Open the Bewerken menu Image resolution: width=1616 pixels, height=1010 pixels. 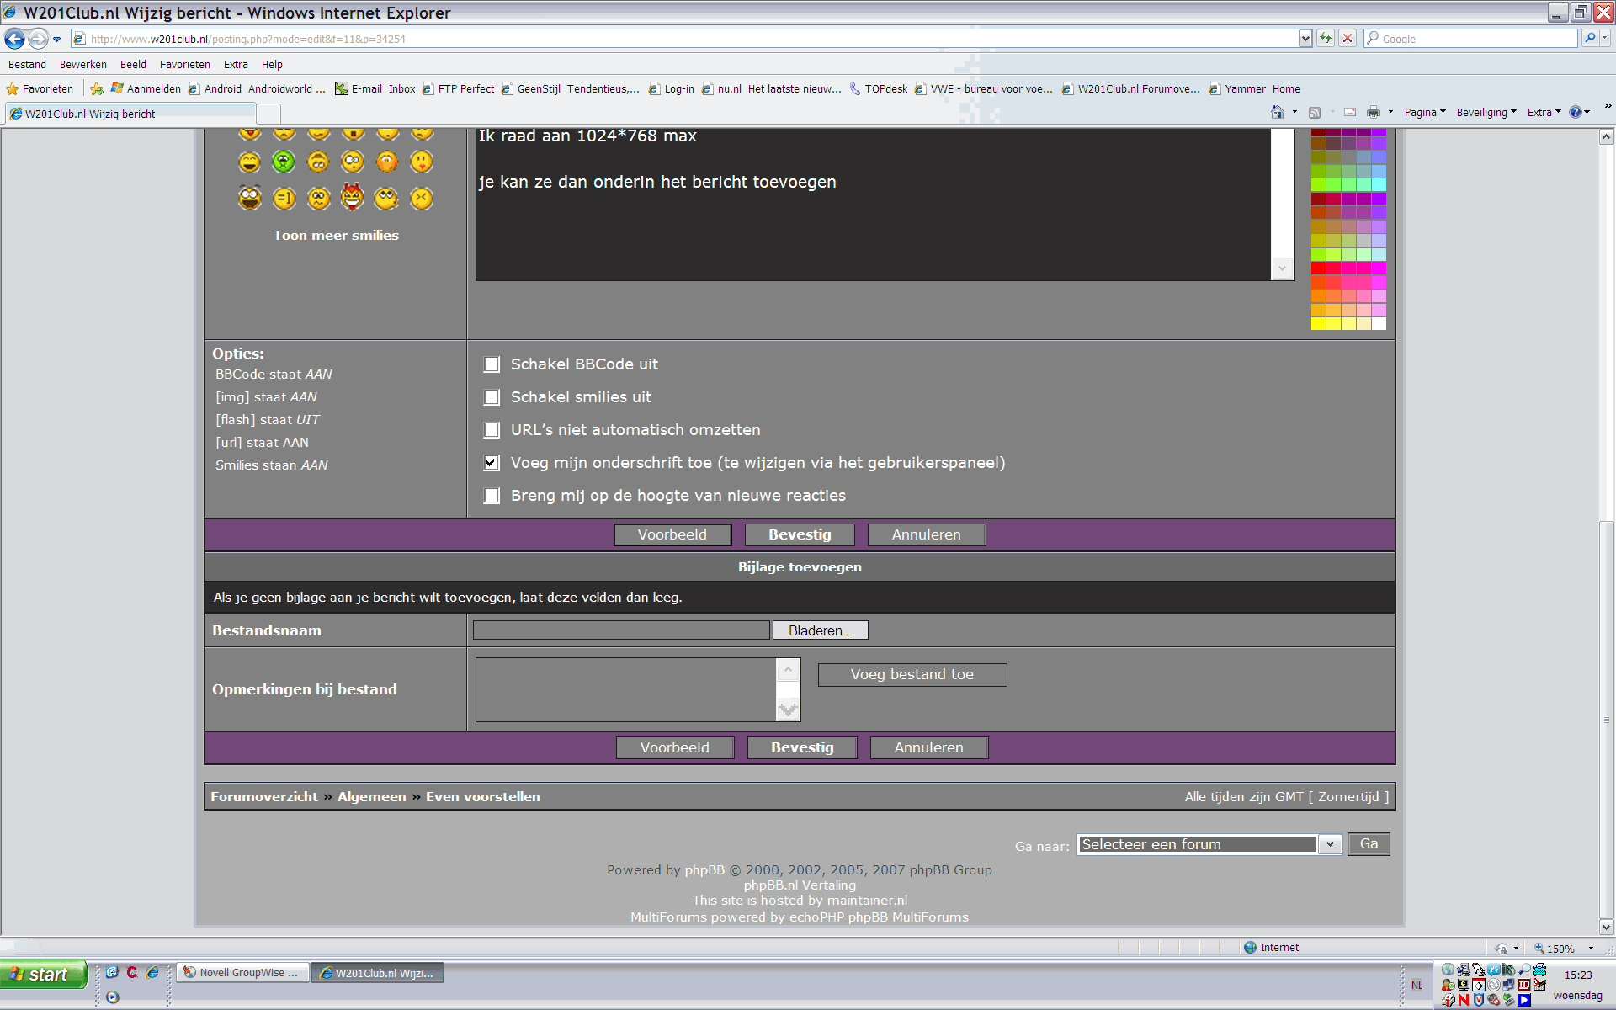point(83,64)
